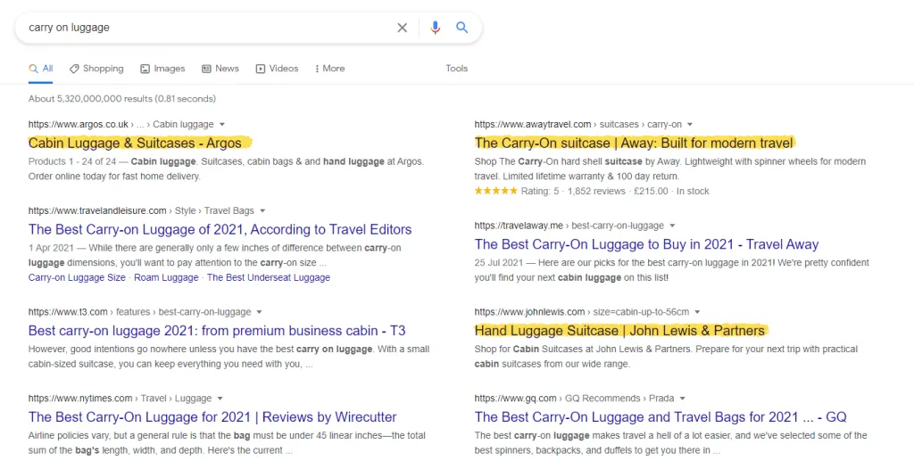Open Travel + Leisure Best Carry-on Luggage result
The image size is (914, 469).
pos(220,229)
